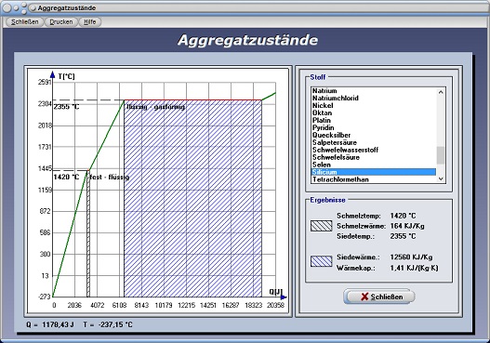This screenshot has width=490, height=343.
Task: Open the Drucken print option
Action: (x=61, y=22)
